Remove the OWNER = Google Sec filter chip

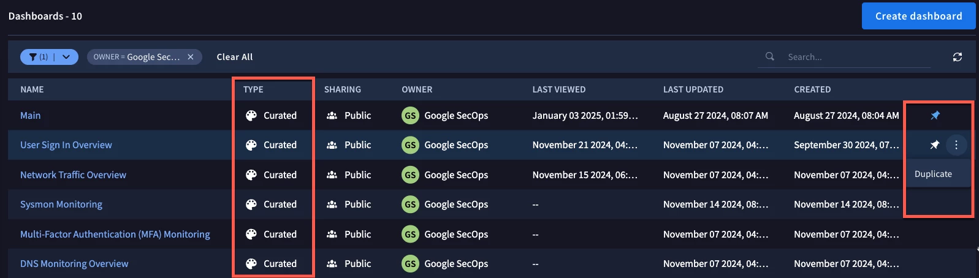[x=191, y=57]
